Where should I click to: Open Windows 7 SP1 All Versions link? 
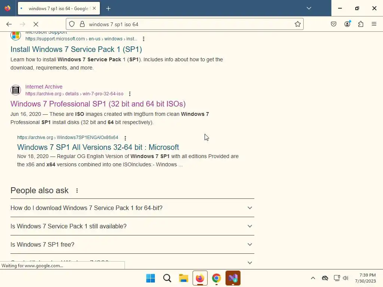pyautogui.click(x=98, y=147)
